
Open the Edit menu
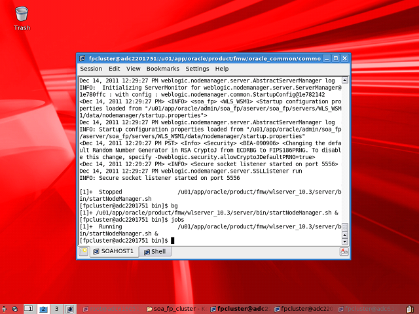(x=114, y=69)
